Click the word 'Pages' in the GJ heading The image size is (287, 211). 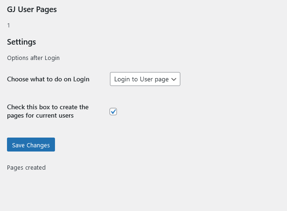[46, 10]
